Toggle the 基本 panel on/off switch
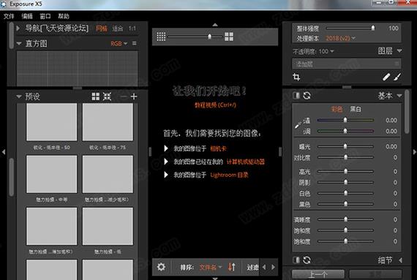 pyautogui.click(x=296, y=96)
